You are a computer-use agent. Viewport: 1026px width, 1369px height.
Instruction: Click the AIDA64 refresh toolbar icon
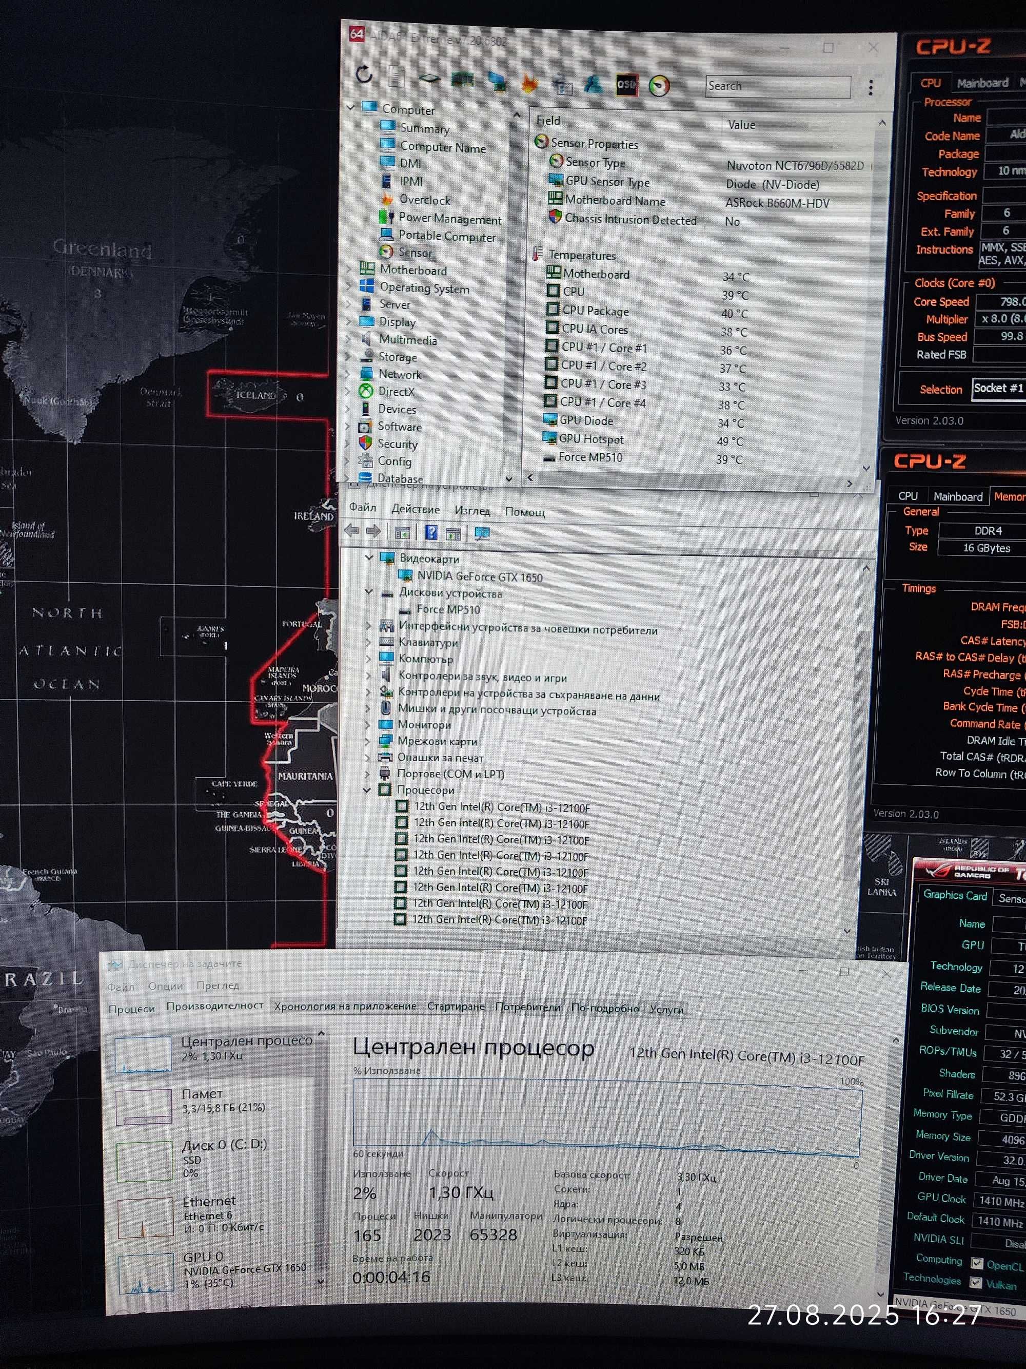pyautogui.click(x=364, y=75)
